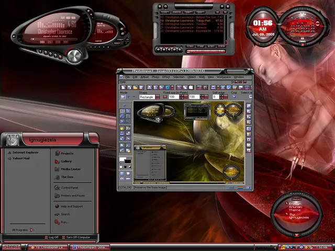Open Help and Support
The image size is (335, 251).
(x=72, y=206)
